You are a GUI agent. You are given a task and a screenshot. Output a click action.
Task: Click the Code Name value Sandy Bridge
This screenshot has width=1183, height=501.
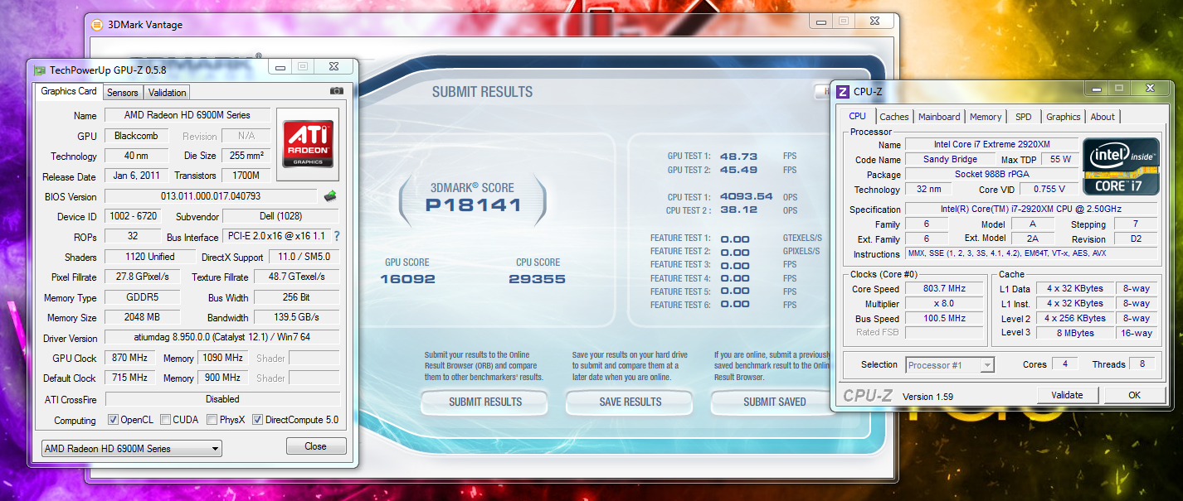(x=950, y=159)
